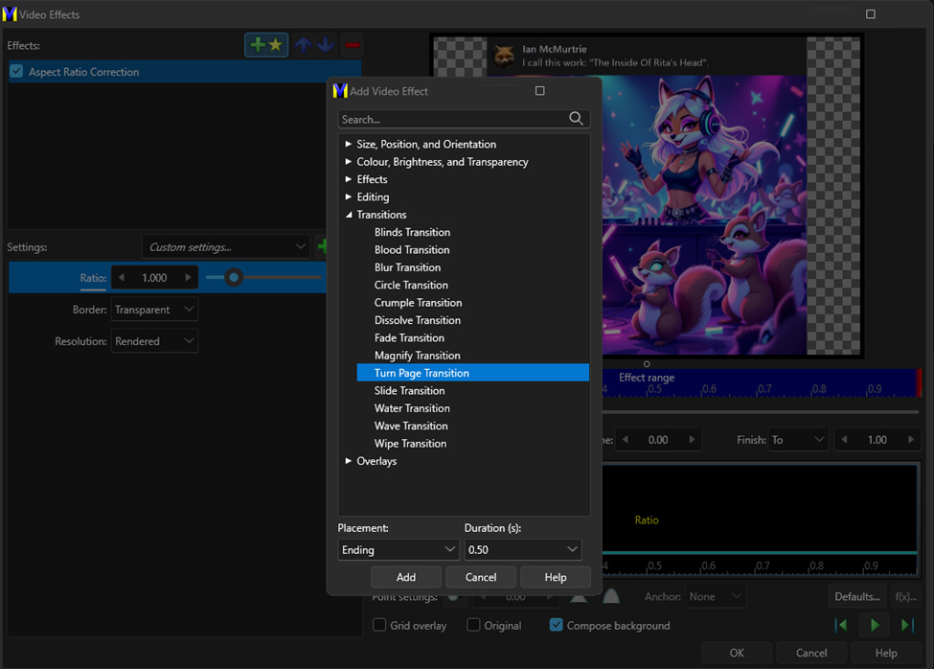The height and width of the screenshot is (669, 934).
Task: Open the Duration (s) dropdown
Action: point(522,550)
